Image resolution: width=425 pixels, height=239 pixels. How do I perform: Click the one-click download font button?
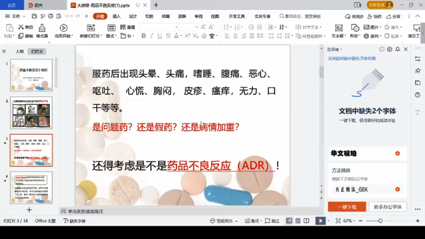tap(347, 206)
